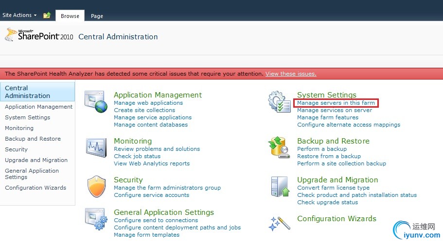
Task: Click Perform a site collection backup
Action: (341, 163)
